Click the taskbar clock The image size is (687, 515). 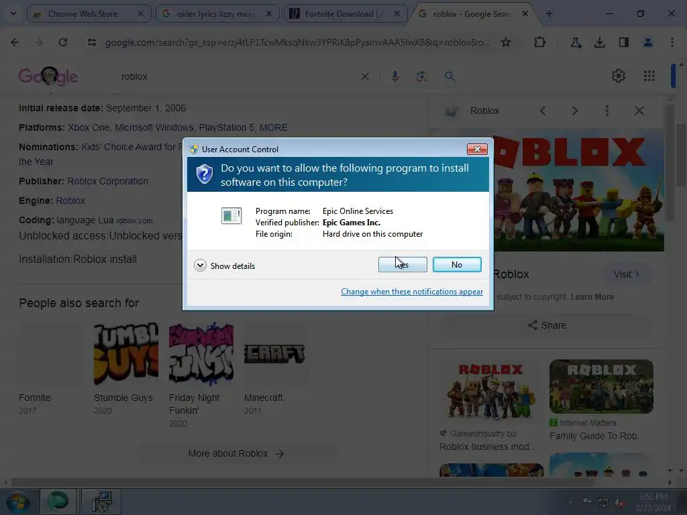pos(653,502)
